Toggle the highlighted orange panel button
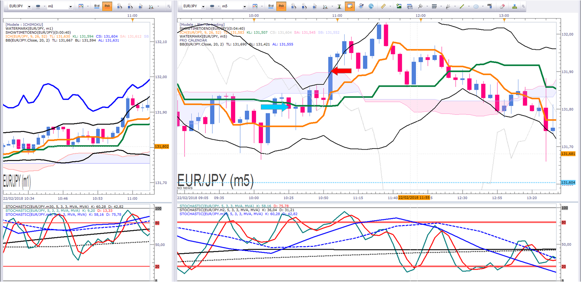This screenshot has width=581, height=282. [350, 7]
